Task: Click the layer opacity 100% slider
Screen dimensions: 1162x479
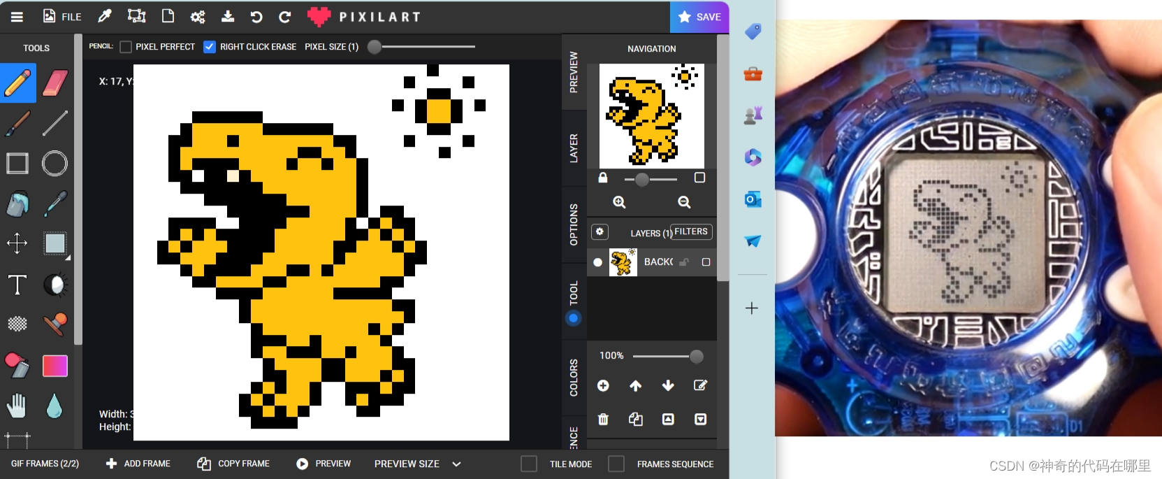Action: (668, 357)
